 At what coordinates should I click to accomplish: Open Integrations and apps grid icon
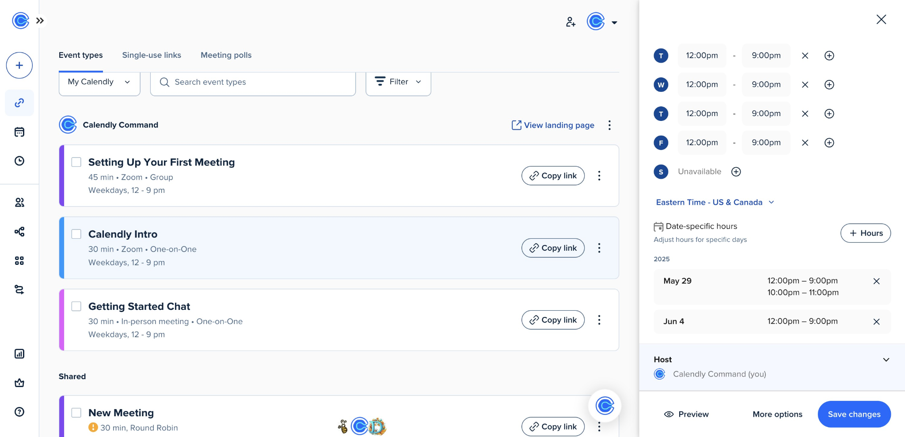[x=19, y=260]
